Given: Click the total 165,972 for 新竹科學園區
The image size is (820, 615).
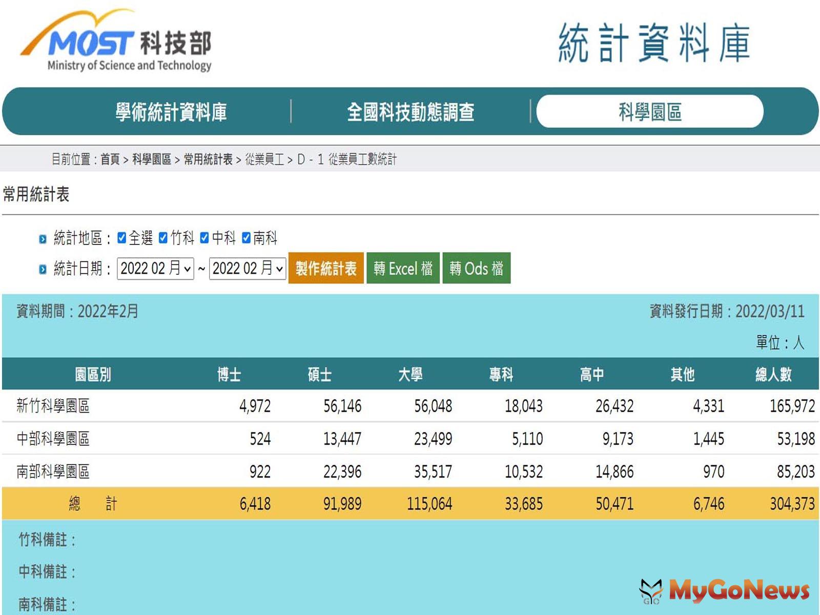Looking at the screenshot, I should (792, 406).
